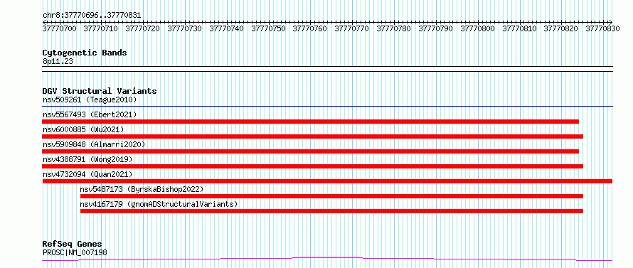Select variant nsv5567493 (Ebert2021) label
Viewport: 633px width, 268px height.
[90, 114]
